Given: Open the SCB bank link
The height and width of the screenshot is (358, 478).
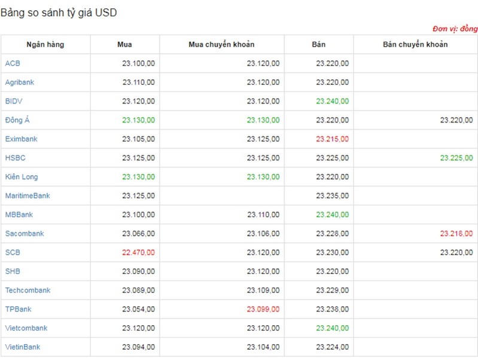Looking at the screenshot, I should click(13, 253).
